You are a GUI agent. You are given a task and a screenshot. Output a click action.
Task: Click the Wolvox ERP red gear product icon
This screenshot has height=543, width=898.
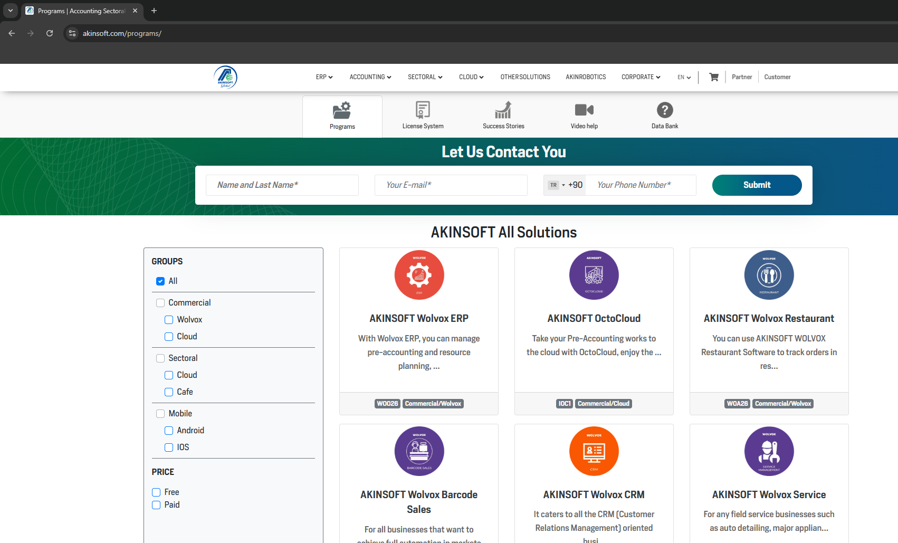(419, 275)
